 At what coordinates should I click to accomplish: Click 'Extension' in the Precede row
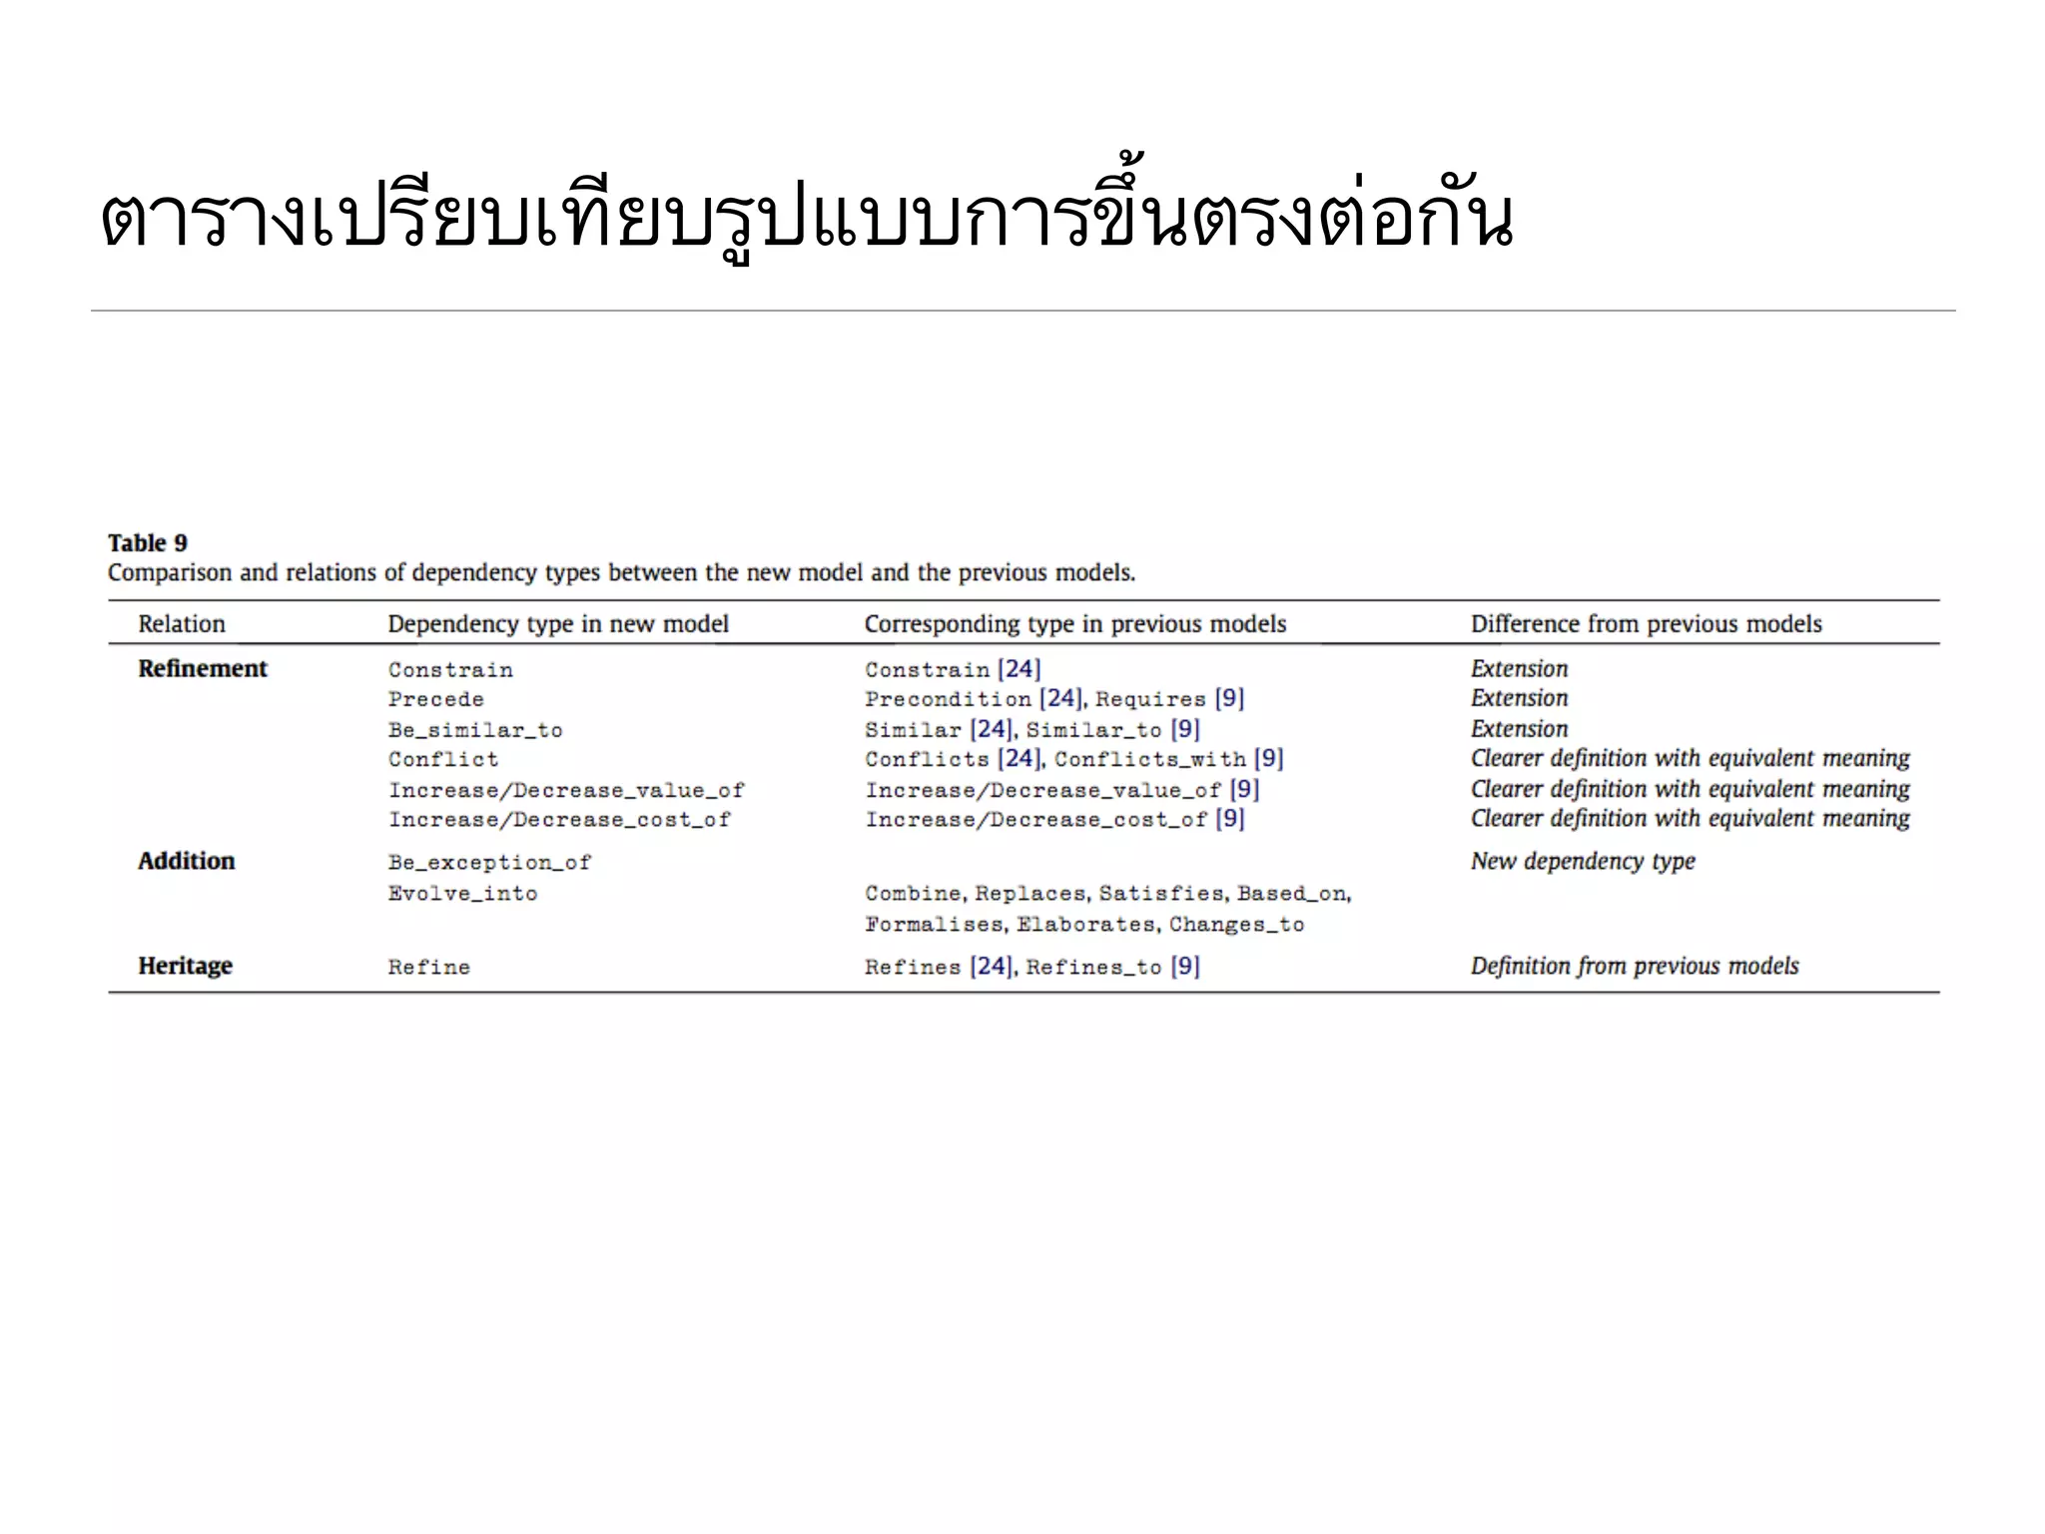click(x=1520, y=698)
